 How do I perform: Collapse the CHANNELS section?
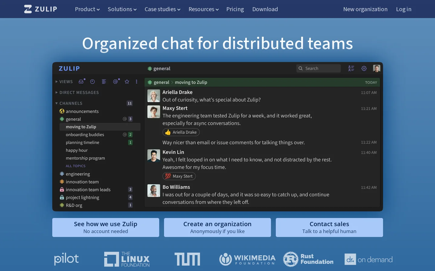click(x=69, y=103)
